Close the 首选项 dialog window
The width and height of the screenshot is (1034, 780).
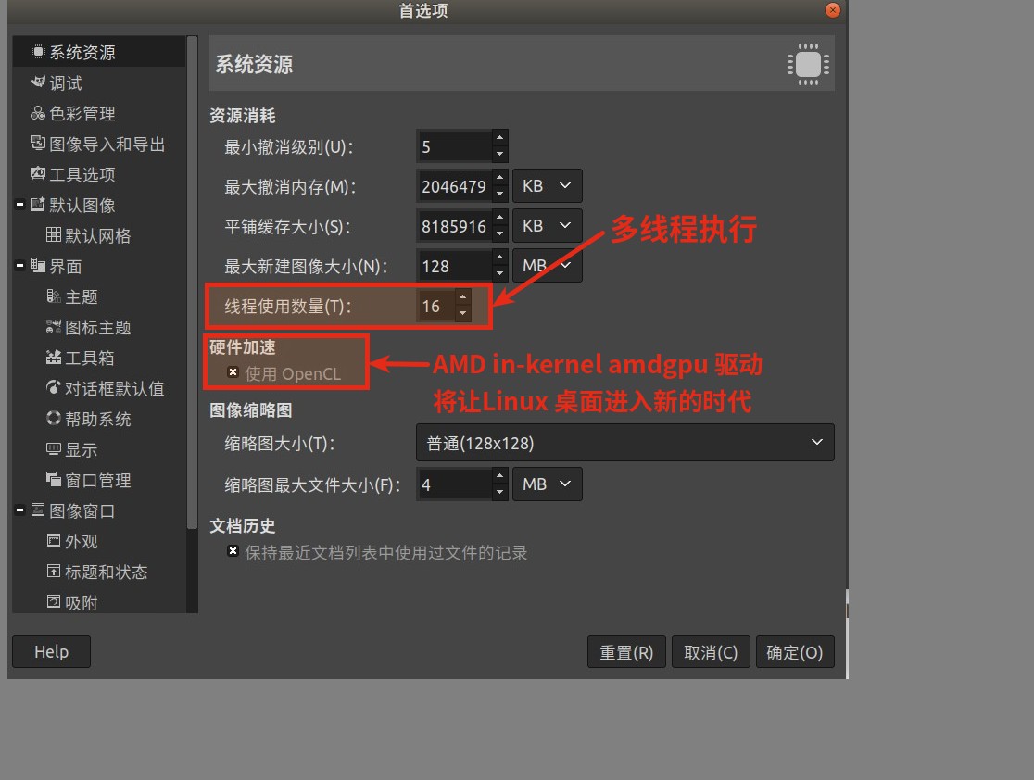point(833,10)
